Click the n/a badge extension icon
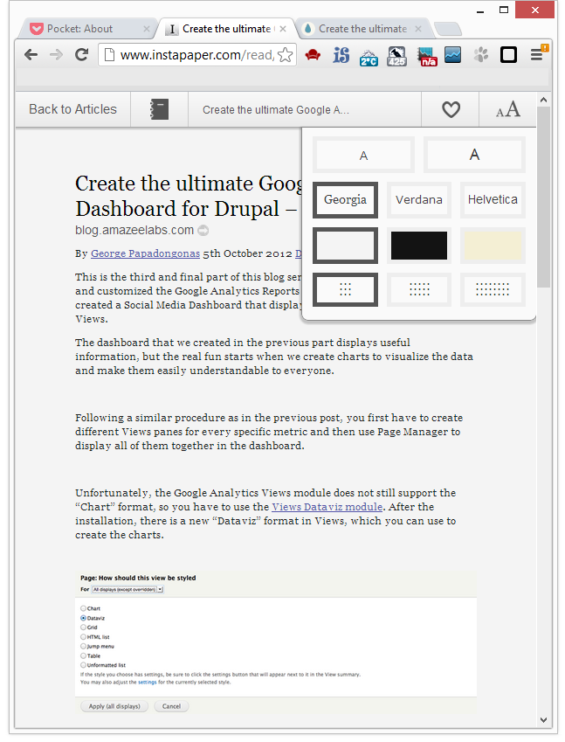 pos(426,56)
